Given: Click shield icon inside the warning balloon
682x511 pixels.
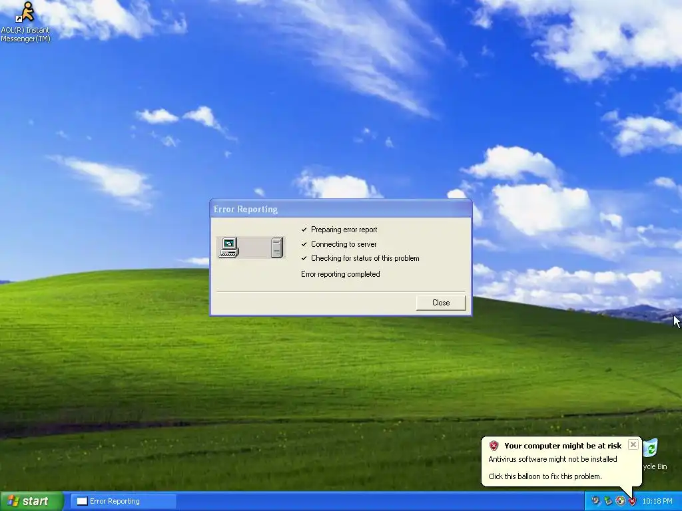Looking at the screenshot, I should click(x=494, y=445).
